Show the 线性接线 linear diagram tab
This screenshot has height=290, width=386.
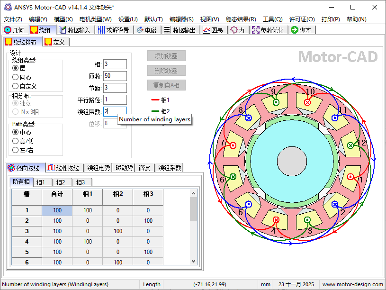click(64, 168)
